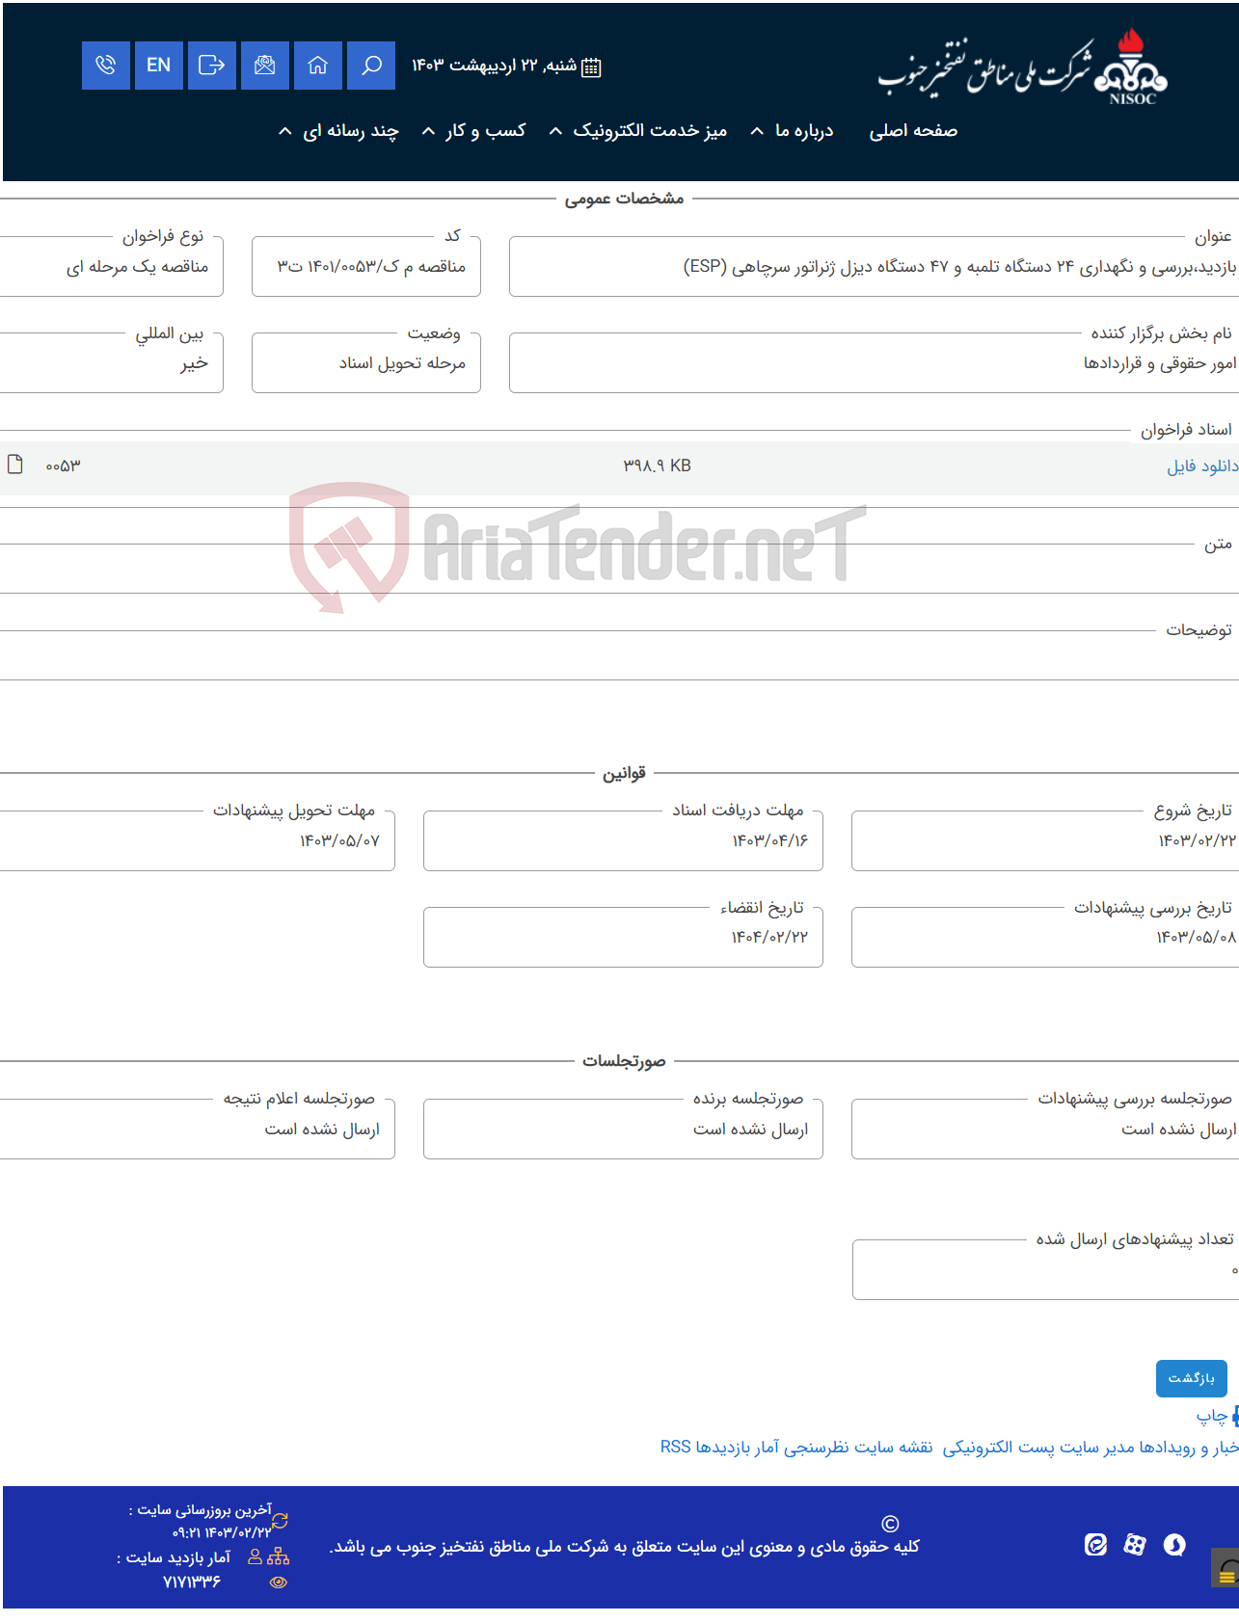Go to home via house icon

pos(318,66)
